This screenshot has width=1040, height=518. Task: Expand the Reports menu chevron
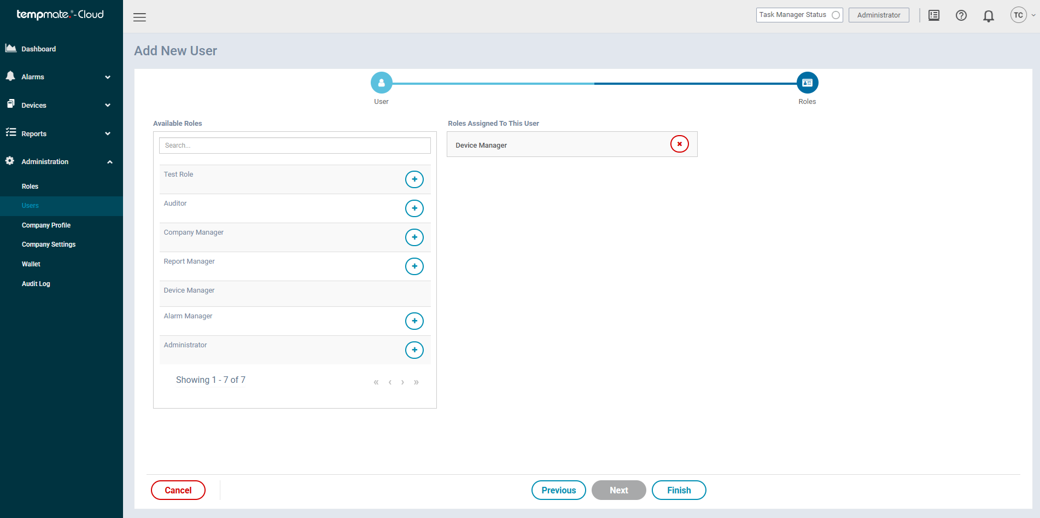click(x=108, y=134)
